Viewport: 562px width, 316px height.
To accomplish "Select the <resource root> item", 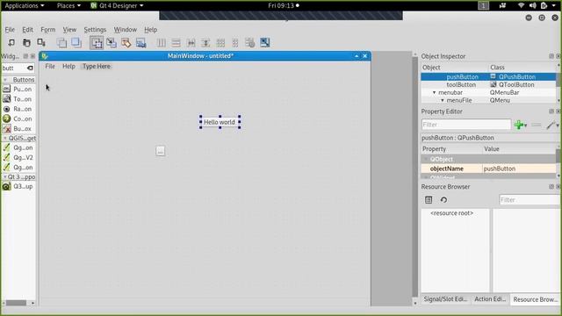I will [x=451, y=213].
